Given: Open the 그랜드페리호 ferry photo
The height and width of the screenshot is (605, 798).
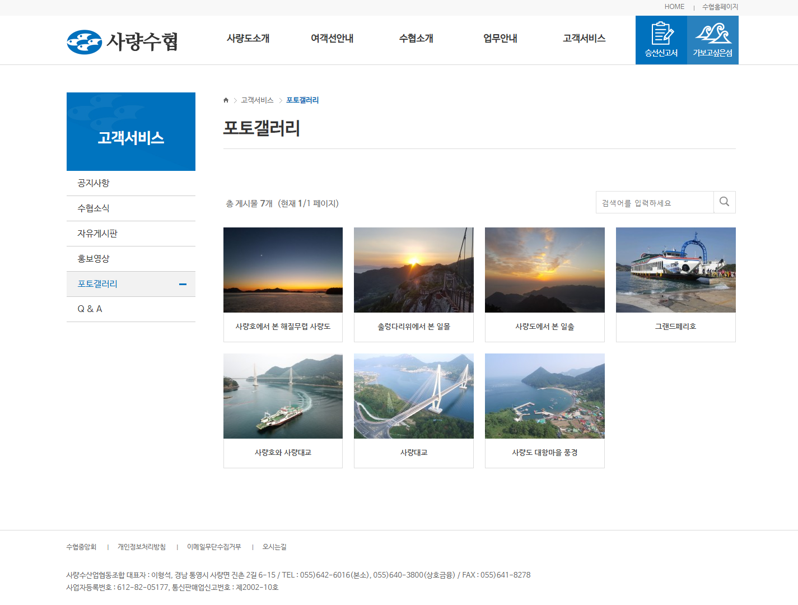Looking at the screenshot, I should [676, 270].
